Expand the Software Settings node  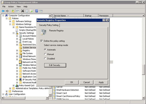point(10,21)
